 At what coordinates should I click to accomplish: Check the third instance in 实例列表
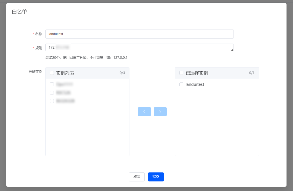pos(52,101)
